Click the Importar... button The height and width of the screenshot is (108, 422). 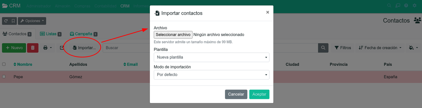84,48
